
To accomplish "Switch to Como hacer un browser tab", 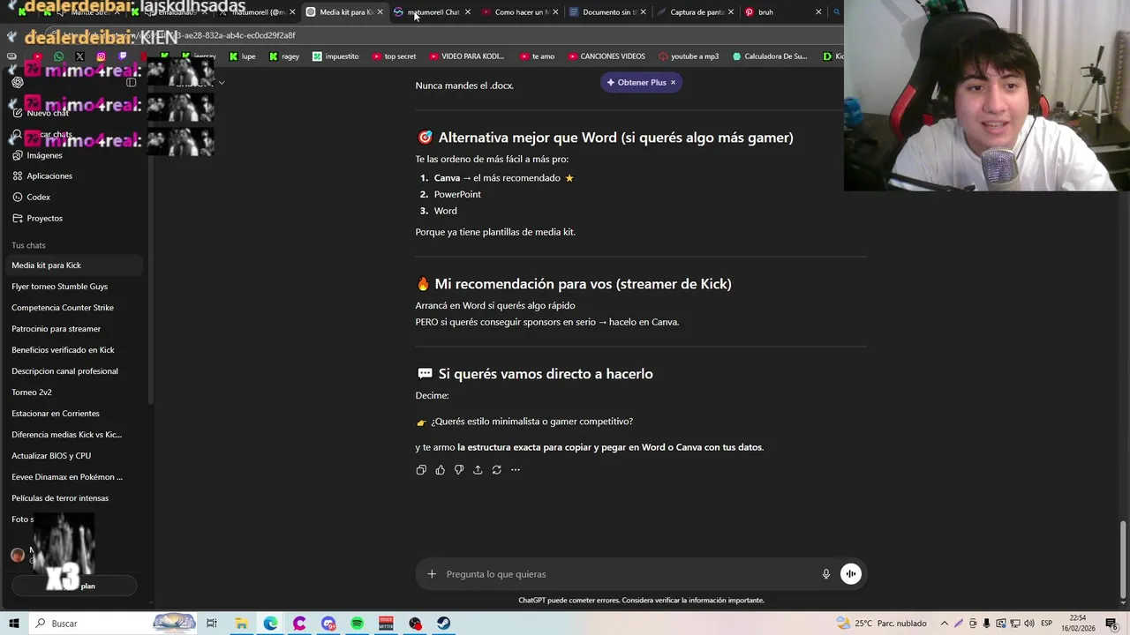I will click(519, 12).
